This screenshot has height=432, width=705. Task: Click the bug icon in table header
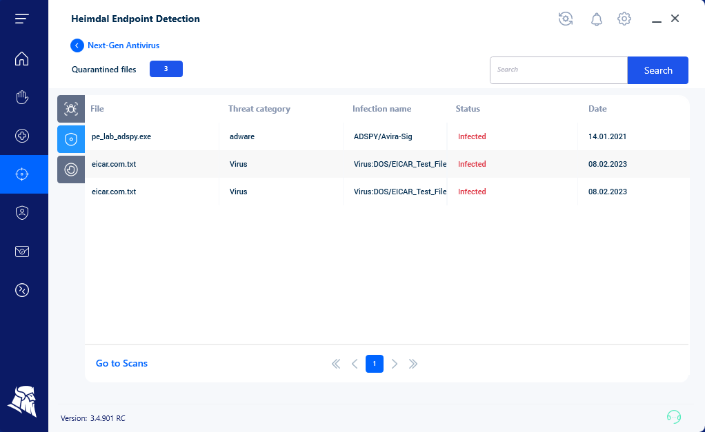click(71, 109)
